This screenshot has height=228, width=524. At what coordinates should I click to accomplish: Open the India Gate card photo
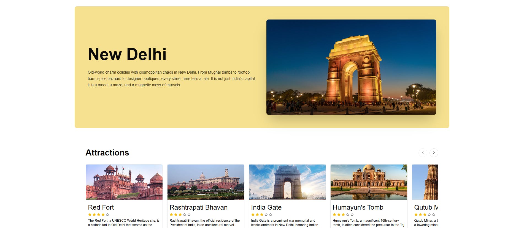[287, 182]
